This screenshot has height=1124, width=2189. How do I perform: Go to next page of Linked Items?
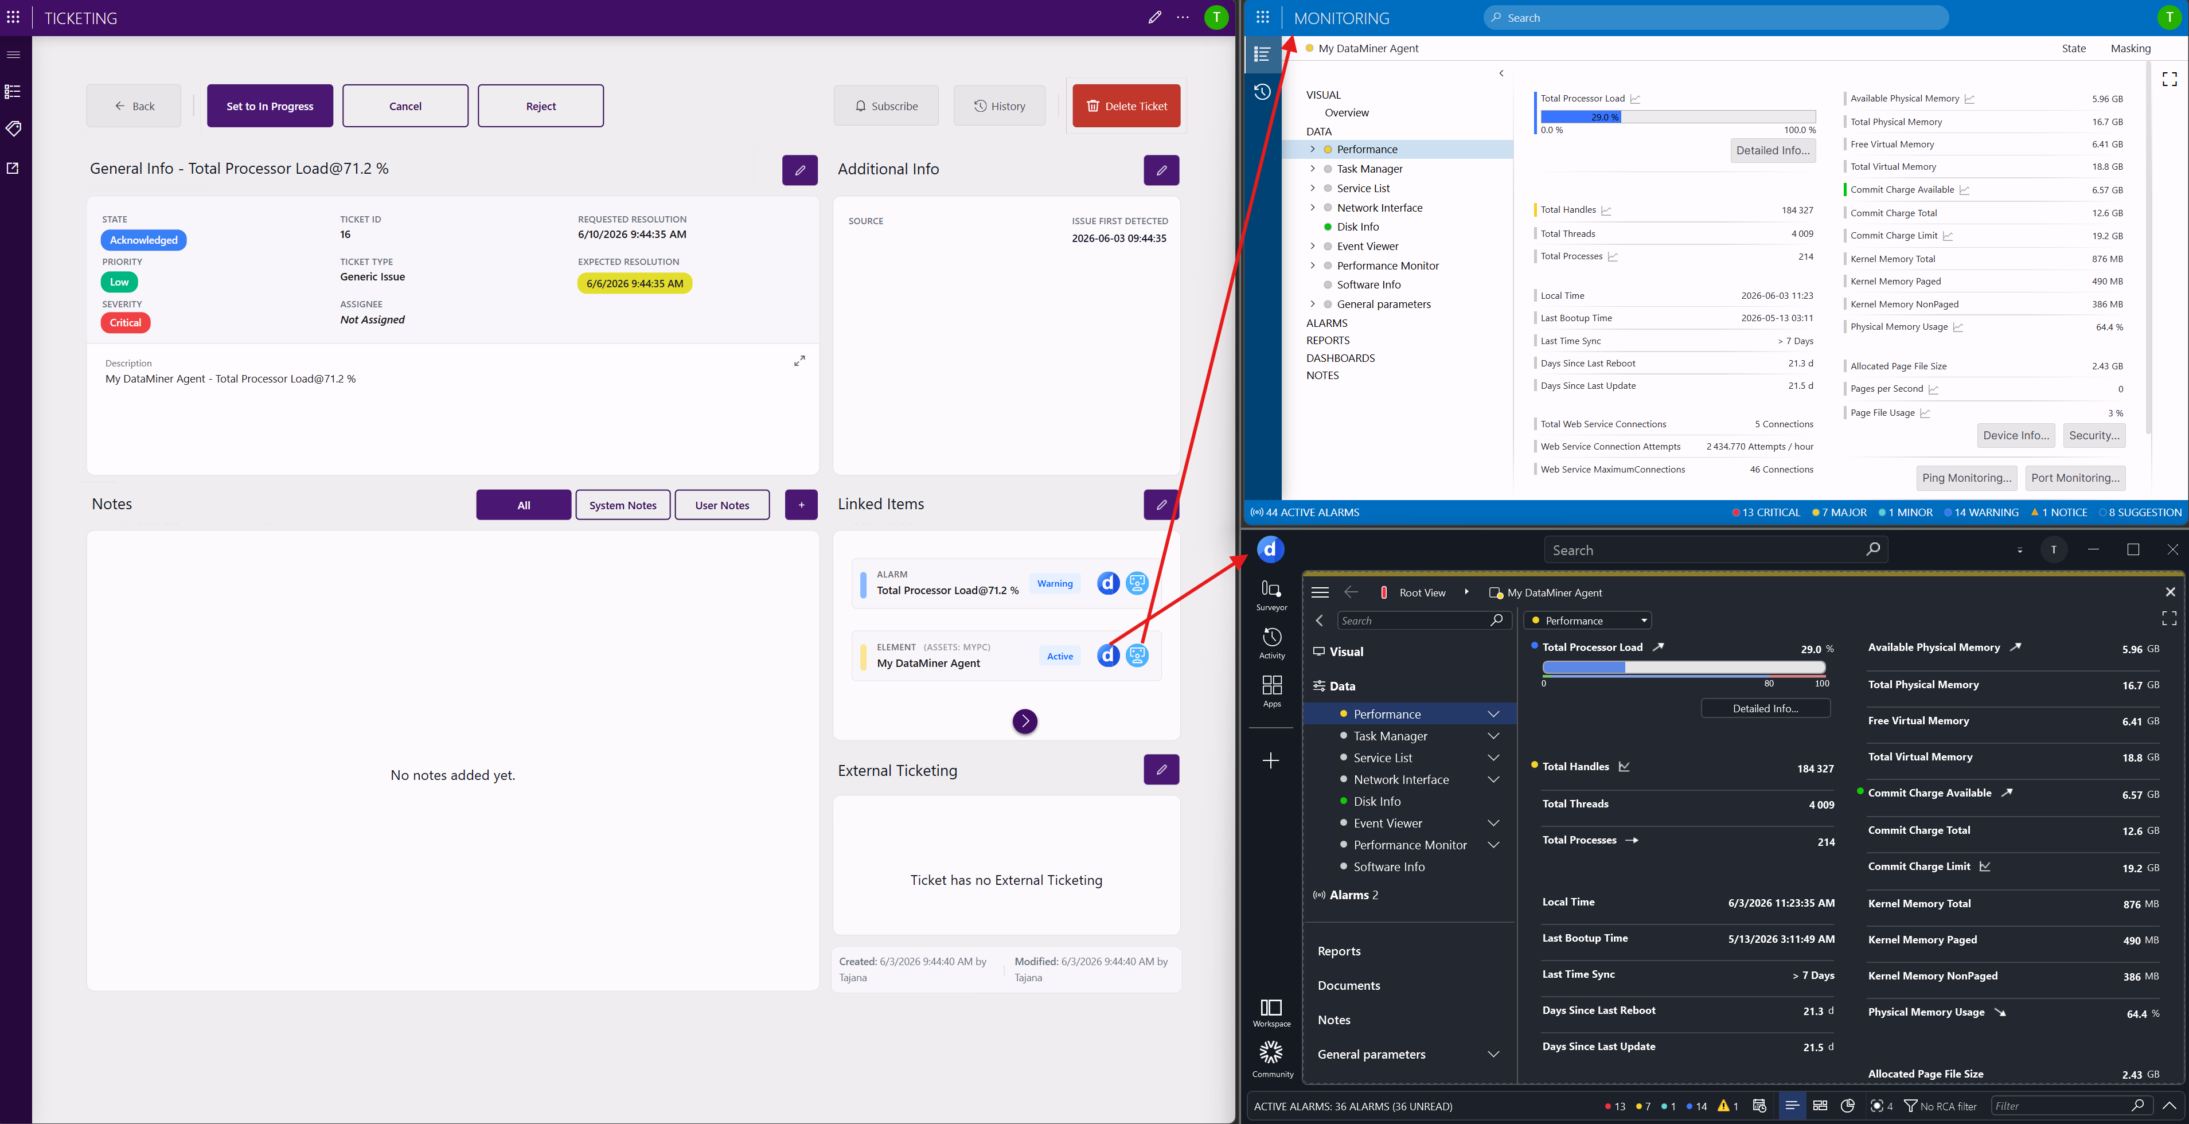coord(1025,721)
